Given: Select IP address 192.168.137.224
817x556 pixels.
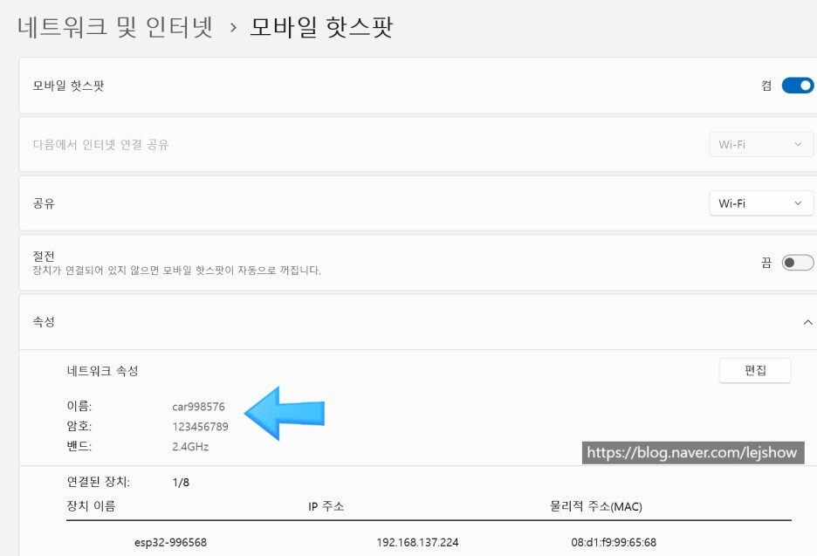Looking at the screenshot, I should [417, 542].
